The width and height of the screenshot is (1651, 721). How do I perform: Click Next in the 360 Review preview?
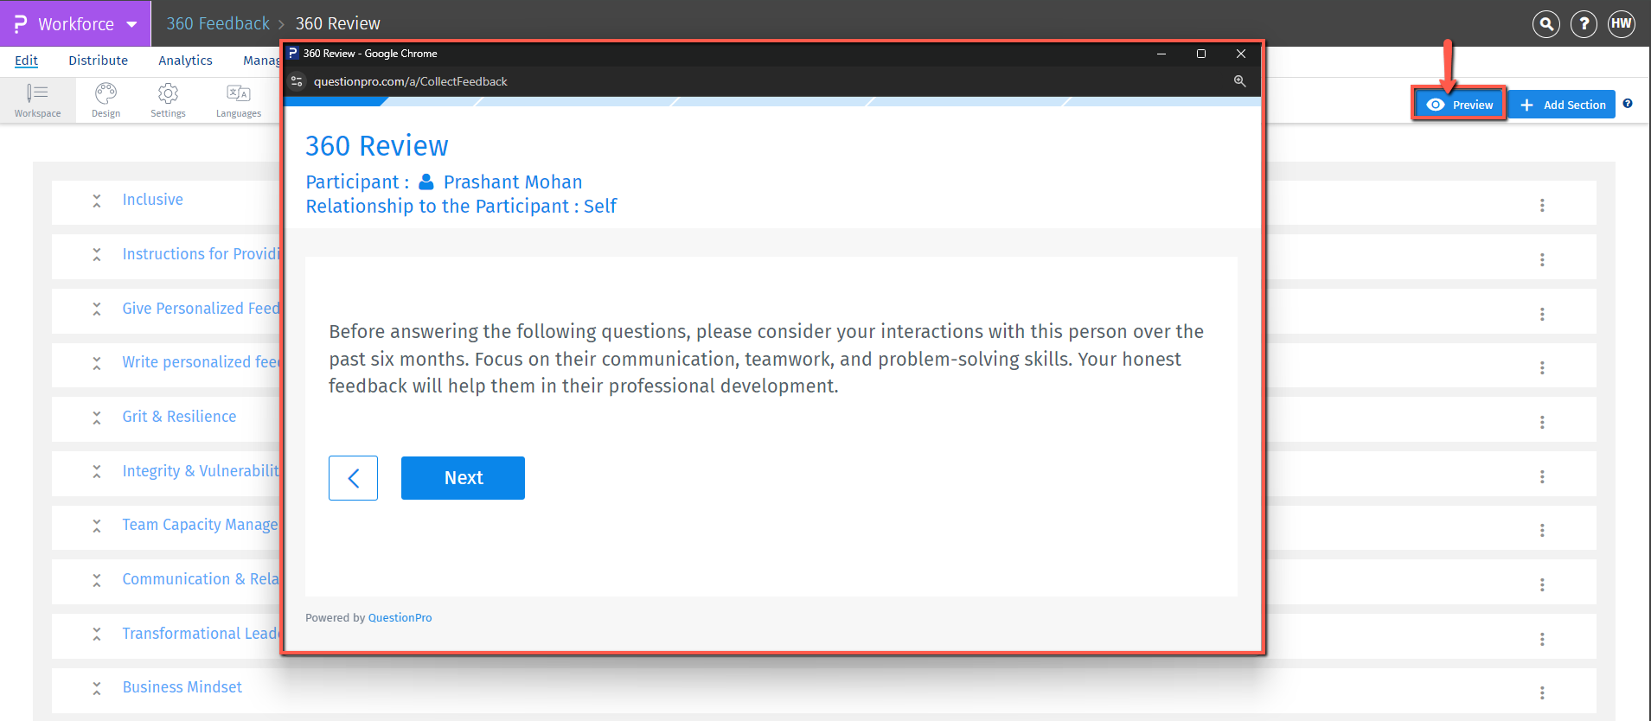(x=463, y=478)
